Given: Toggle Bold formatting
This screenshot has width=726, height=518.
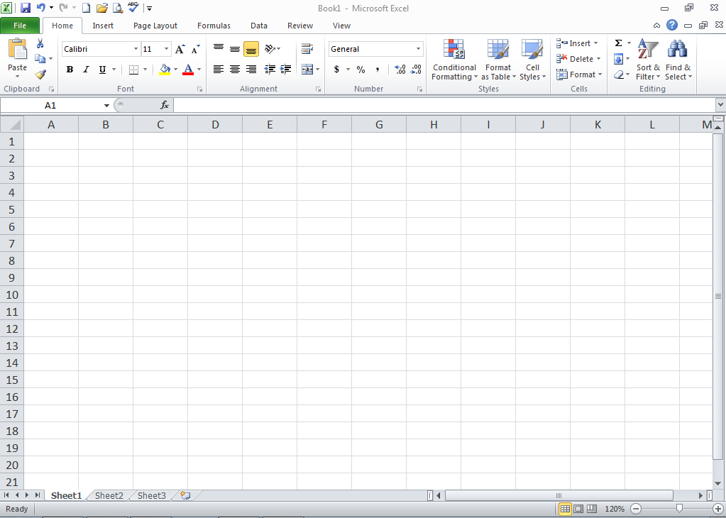Looking at the screenshot, I should pos(70,70).
